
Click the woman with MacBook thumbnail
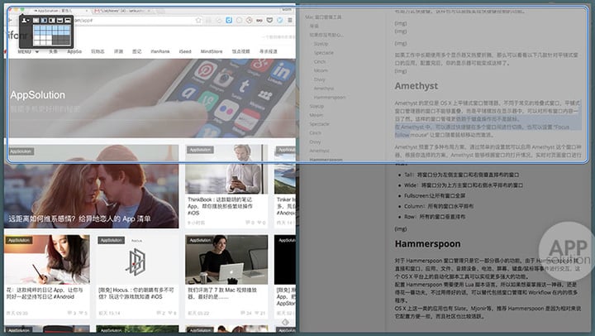point(226,260)
